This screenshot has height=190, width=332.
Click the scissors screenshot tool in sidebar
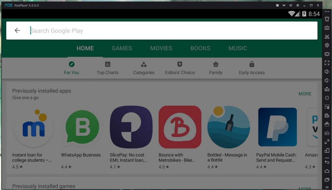tap(327, 37)
